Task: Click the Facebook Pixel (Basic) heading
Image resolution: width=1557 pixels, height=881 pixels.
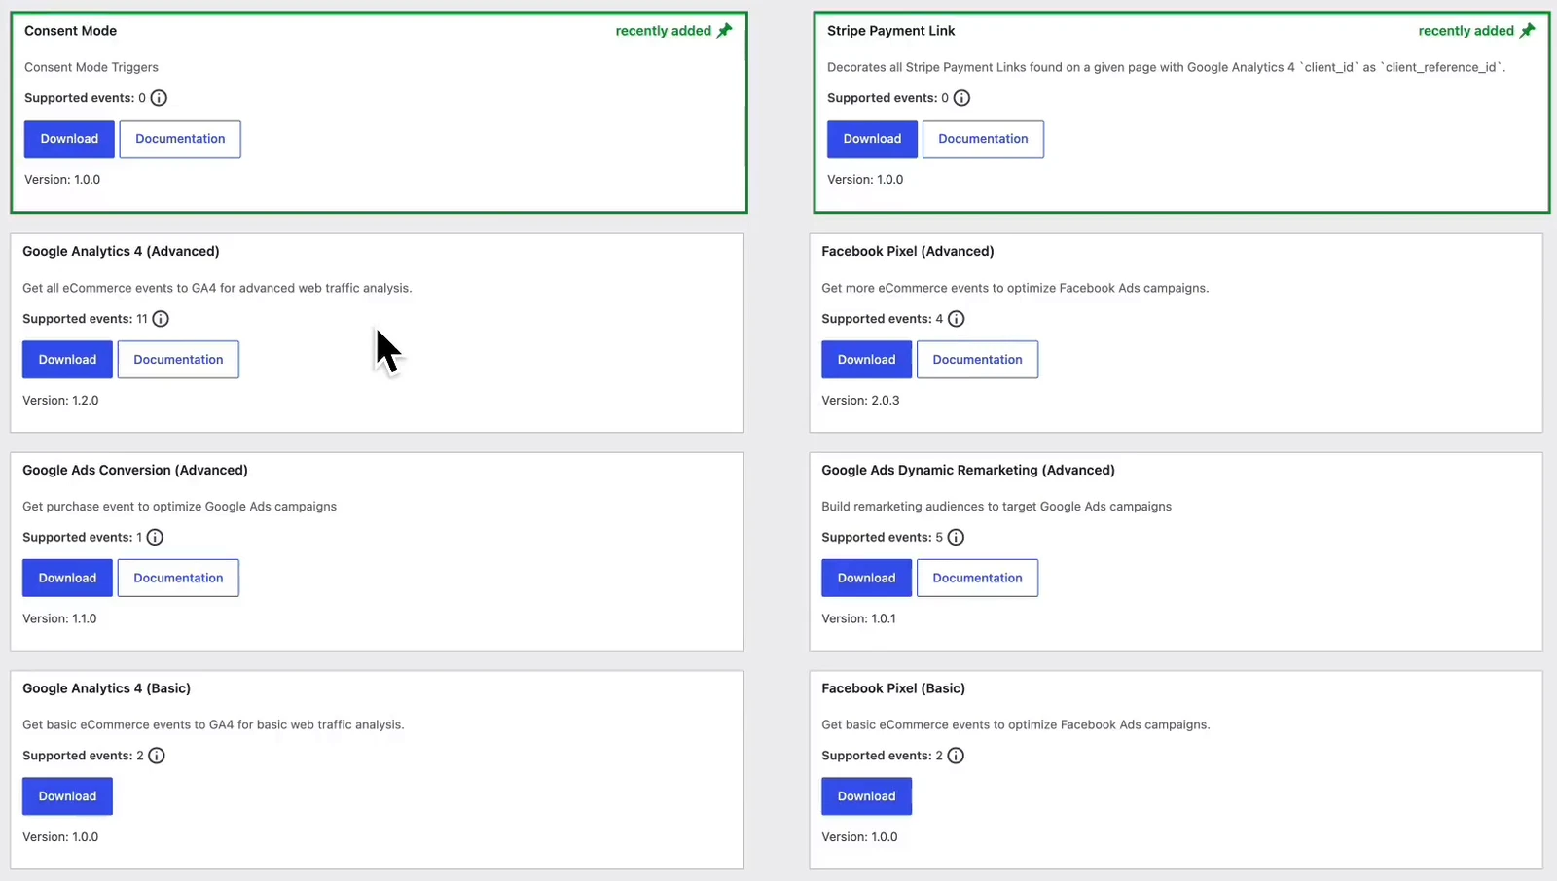Action: 893,688
